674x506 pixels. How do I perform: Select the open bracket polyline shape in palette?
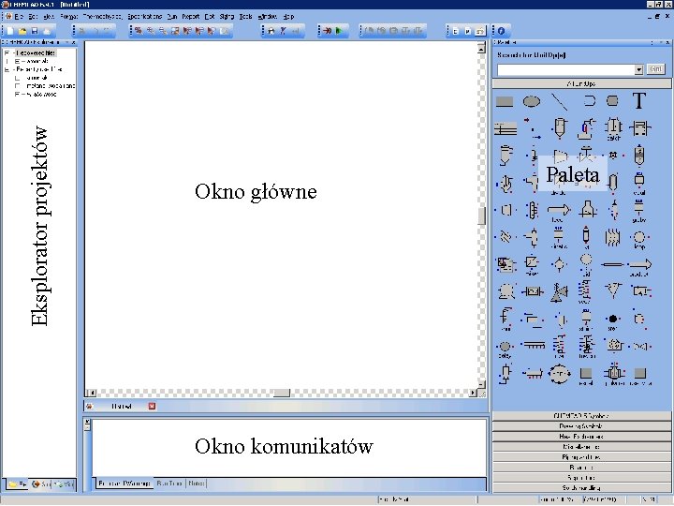pos(590,101)
